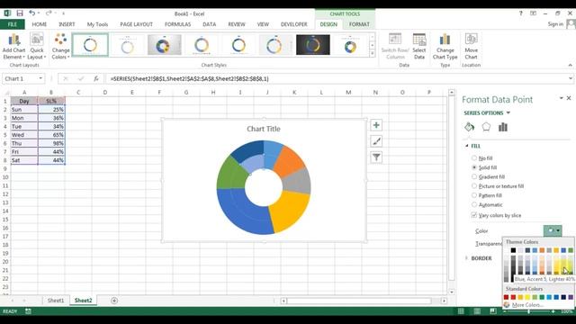Select the cell with 98%
The height and width of the screenshot is (324, 576).
[51, 143]
